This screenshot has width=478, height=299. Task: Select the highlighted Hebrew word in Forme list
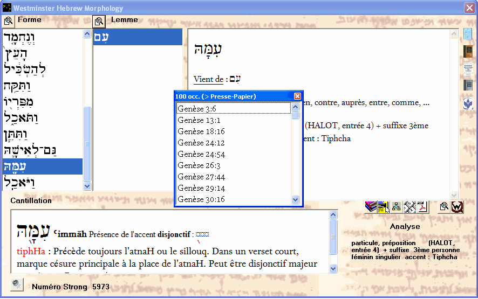43,166
